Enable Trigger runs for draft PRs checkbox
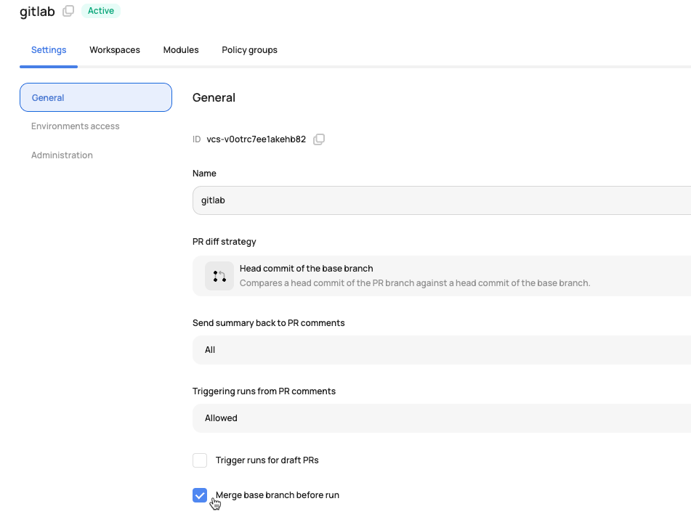Image resolution: width=691 pixels, height=525 pixels. click(200, 460)
